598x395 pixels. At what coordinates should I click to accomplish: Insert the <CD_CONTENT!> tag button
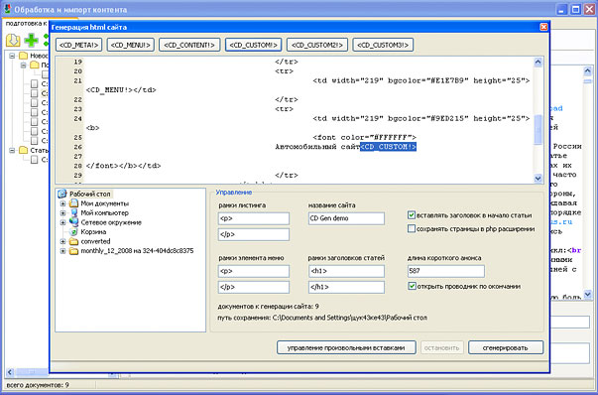(x=189, y=45)
